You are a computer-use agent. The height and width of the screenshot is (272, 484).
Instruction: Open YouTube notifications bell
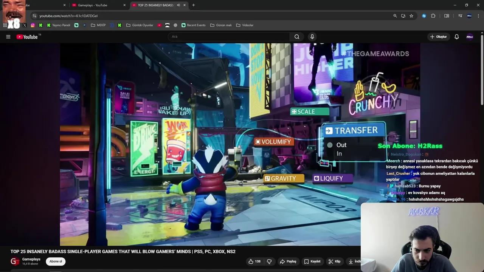tap(456, 37)
